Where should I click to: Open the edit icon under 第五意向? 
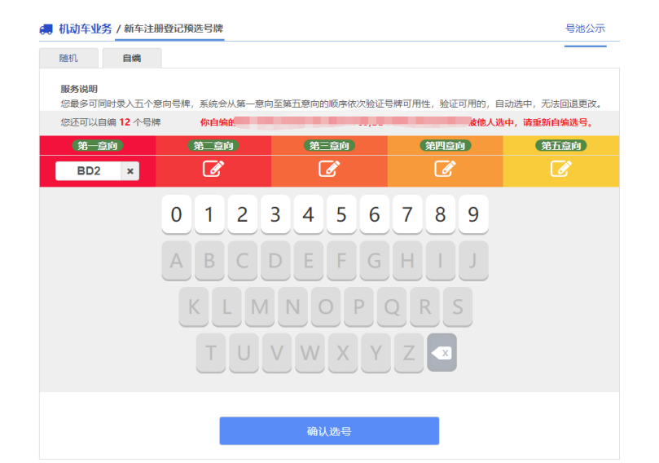pyautogui.click(x=561, y=169)
